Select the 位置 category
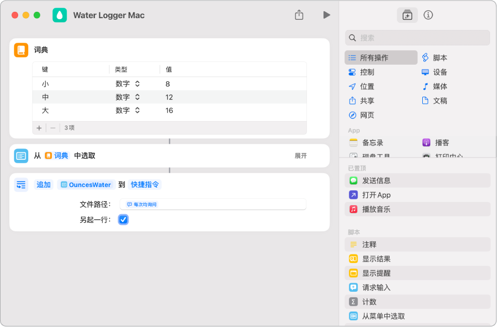Viewport: 497px width, 327px height. [361, 86]
